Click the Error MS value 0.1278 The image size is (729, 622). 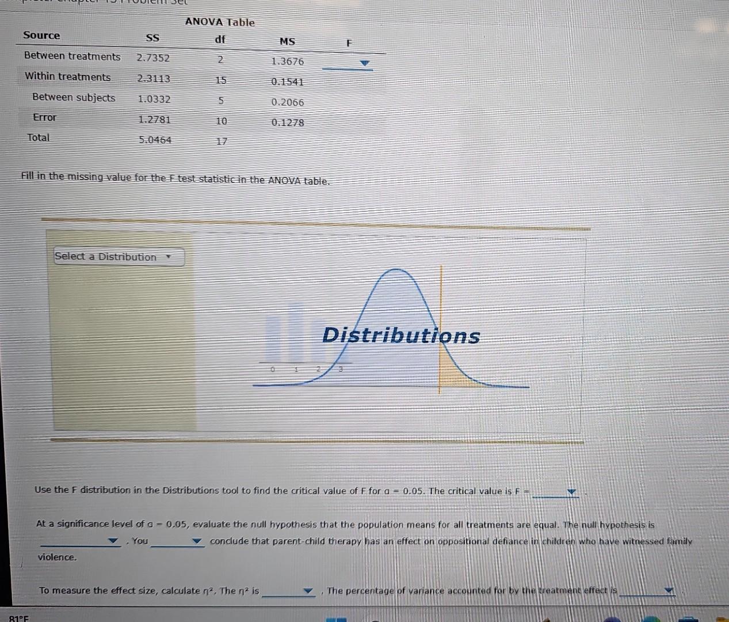tap(288, 123)
